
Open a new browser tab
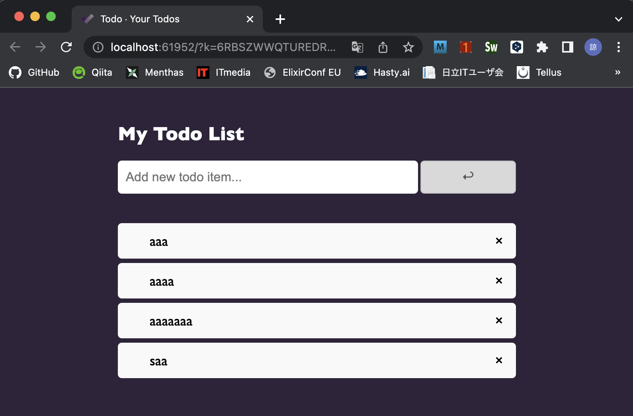[280, 19]
